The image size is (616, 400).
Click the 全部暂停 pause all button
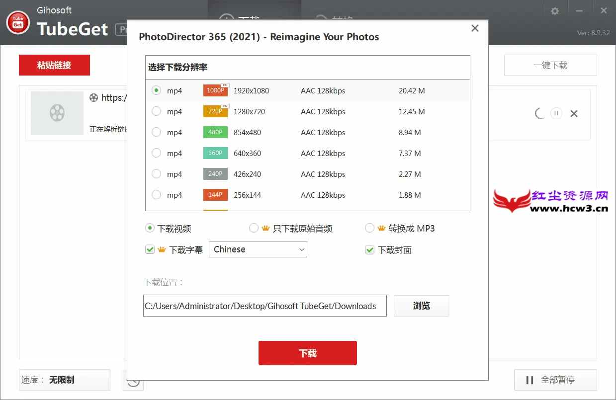(x=555, y=380)
